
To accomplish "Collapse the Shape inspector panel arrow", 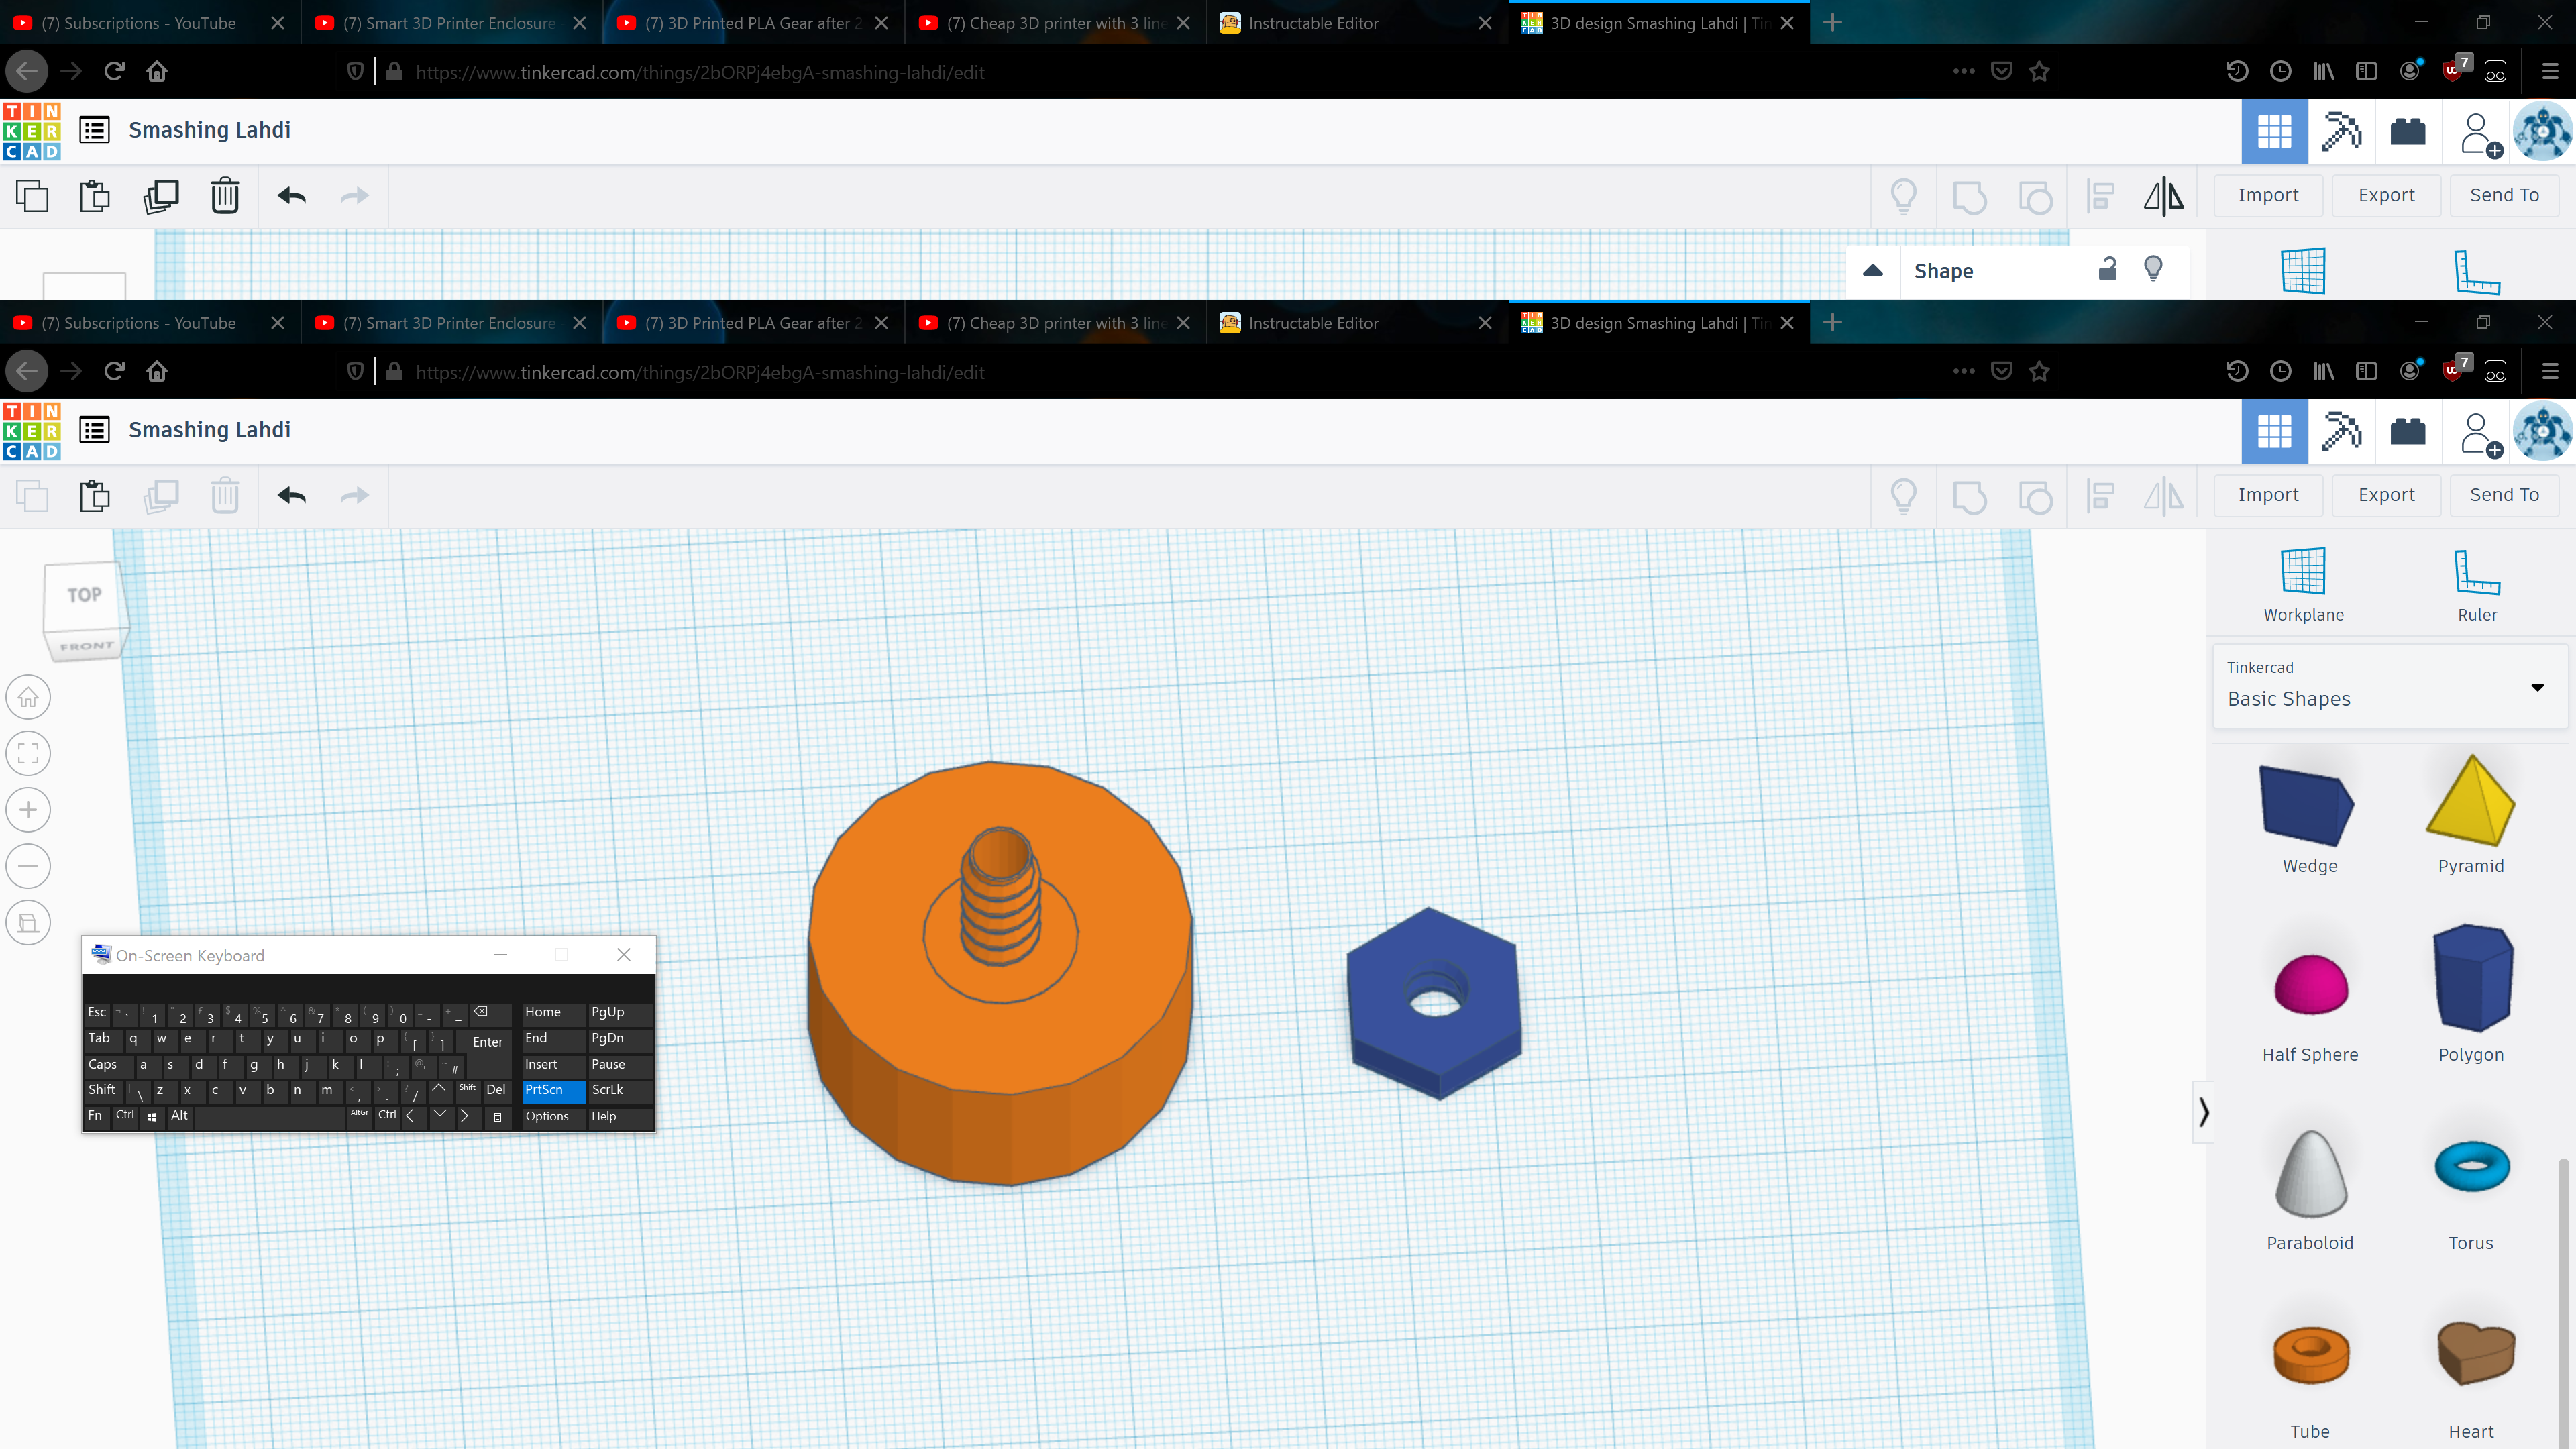I will tap(1873, 271).
